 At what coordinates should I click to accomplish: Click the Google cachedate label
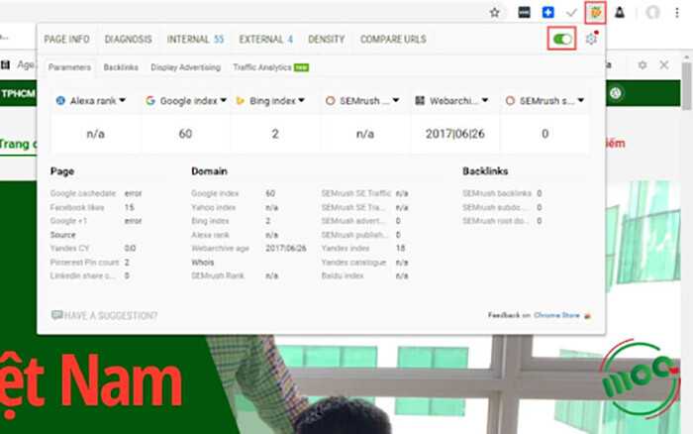tap(82, 193)
